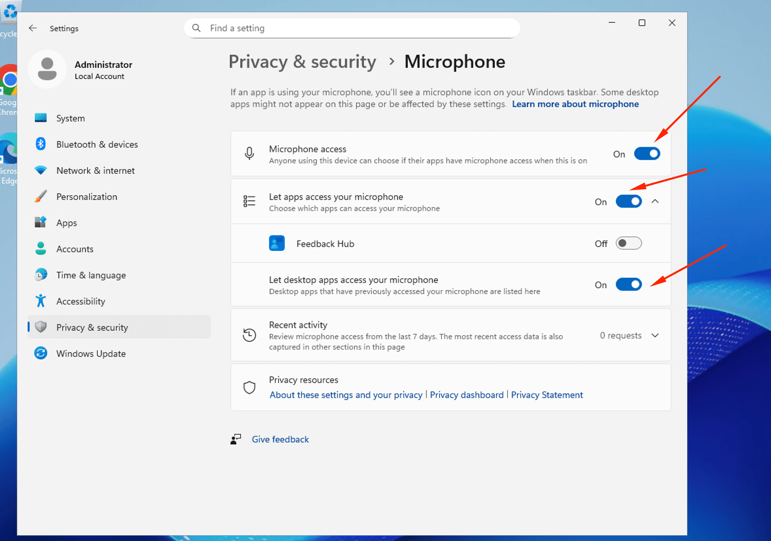Open the Privacy dashboard link

467,395
